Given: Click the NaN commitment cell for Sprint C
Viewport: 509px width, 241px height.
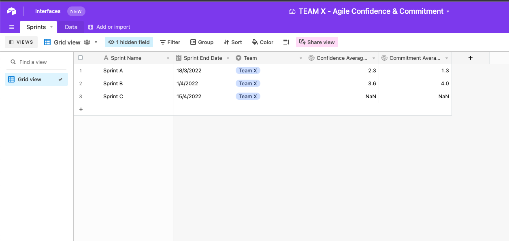Looking at the screenshot, I should [x=415, y=96].
